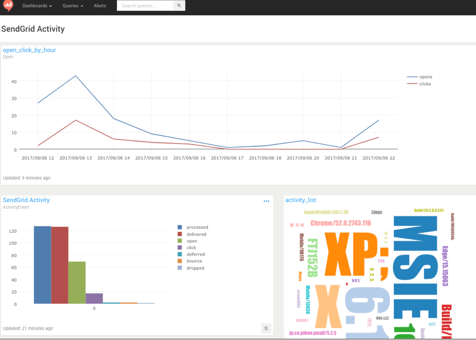Image resolution: width=476 pixels, height=340 pixels.
Task: Expand the Queries dropdown menu
Action: click(73, 6)
